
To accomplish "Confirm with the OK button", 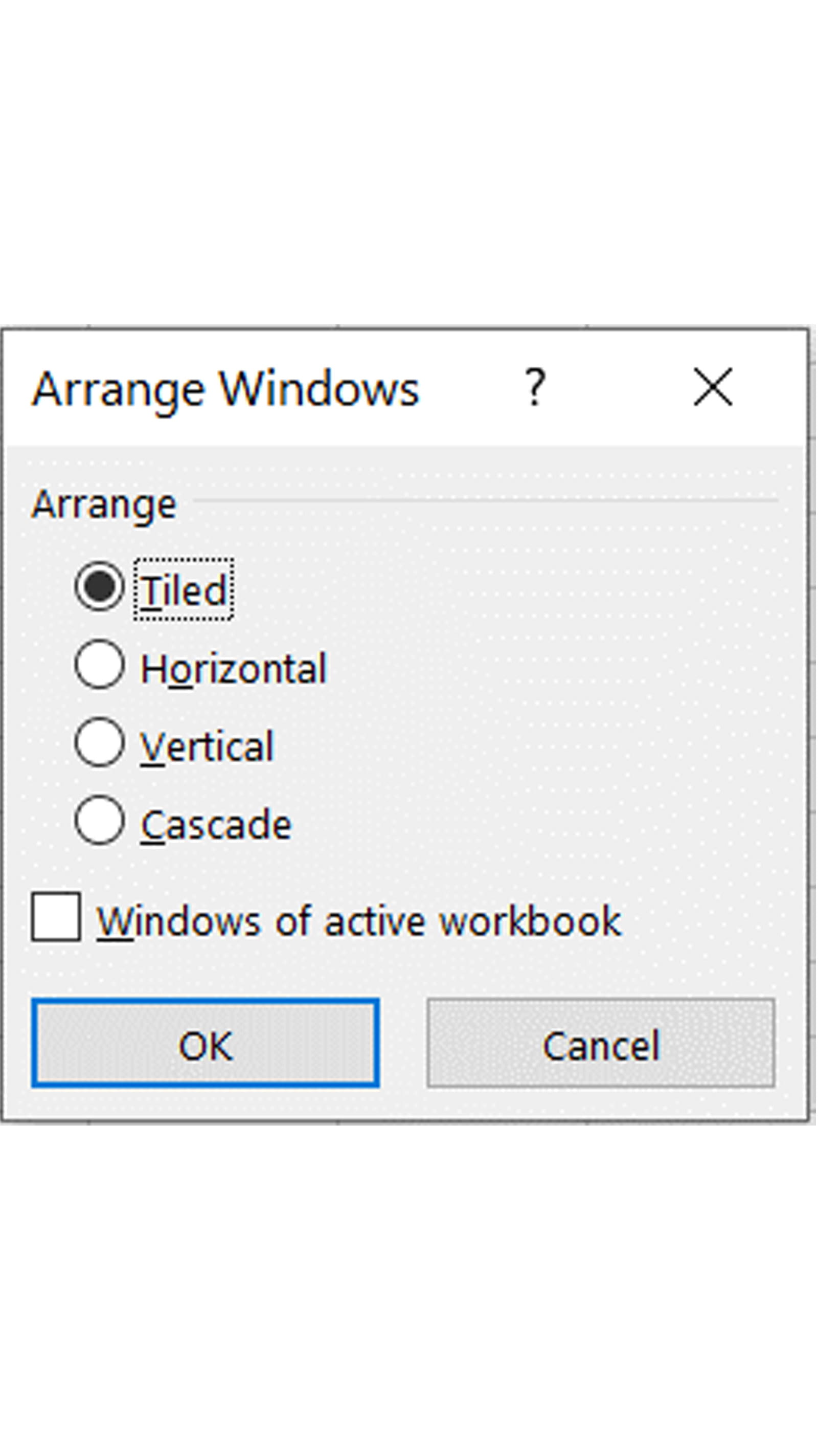I will tap(205, 1043).
